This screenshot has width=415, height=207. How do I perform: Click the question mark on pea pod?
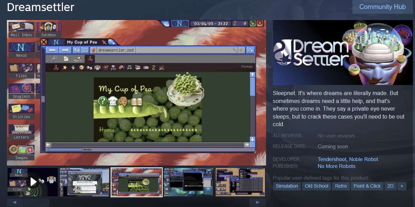pos(103,101)
